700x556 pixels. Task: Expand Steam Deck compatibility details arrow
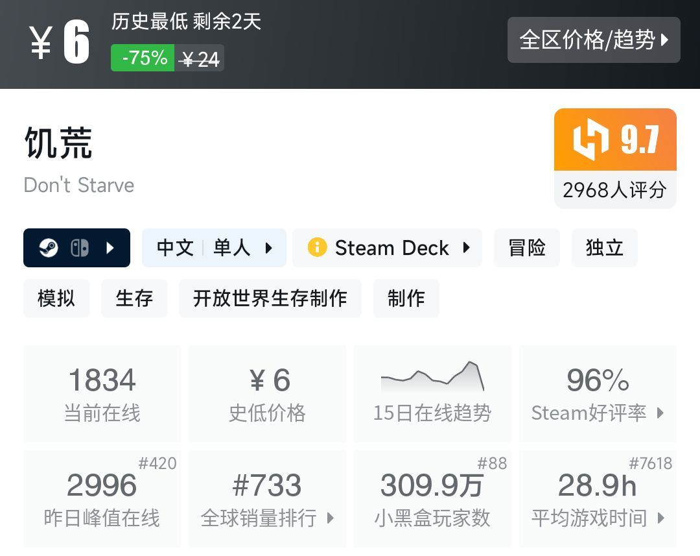point(466,248)
